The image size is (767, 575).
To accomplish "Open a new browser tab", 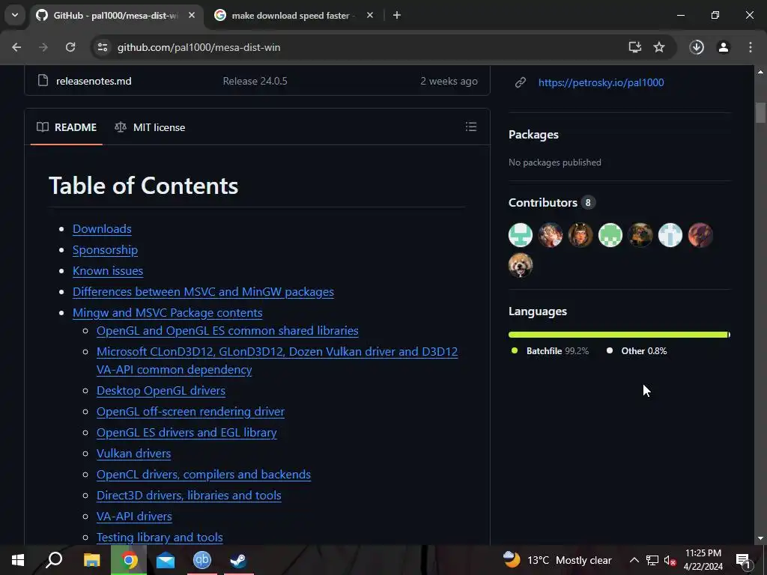I will click(397, 15).
